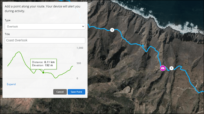
Task: Click the 1,000 elevation axis label
Action: (80, 48)
